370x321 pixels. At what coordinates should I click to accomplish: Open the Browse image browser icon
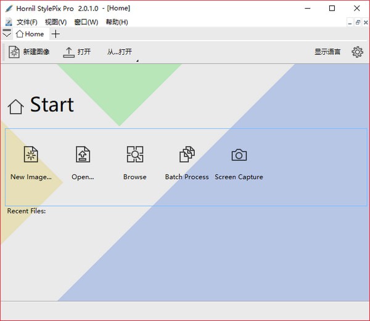click(x=134, y=154)
